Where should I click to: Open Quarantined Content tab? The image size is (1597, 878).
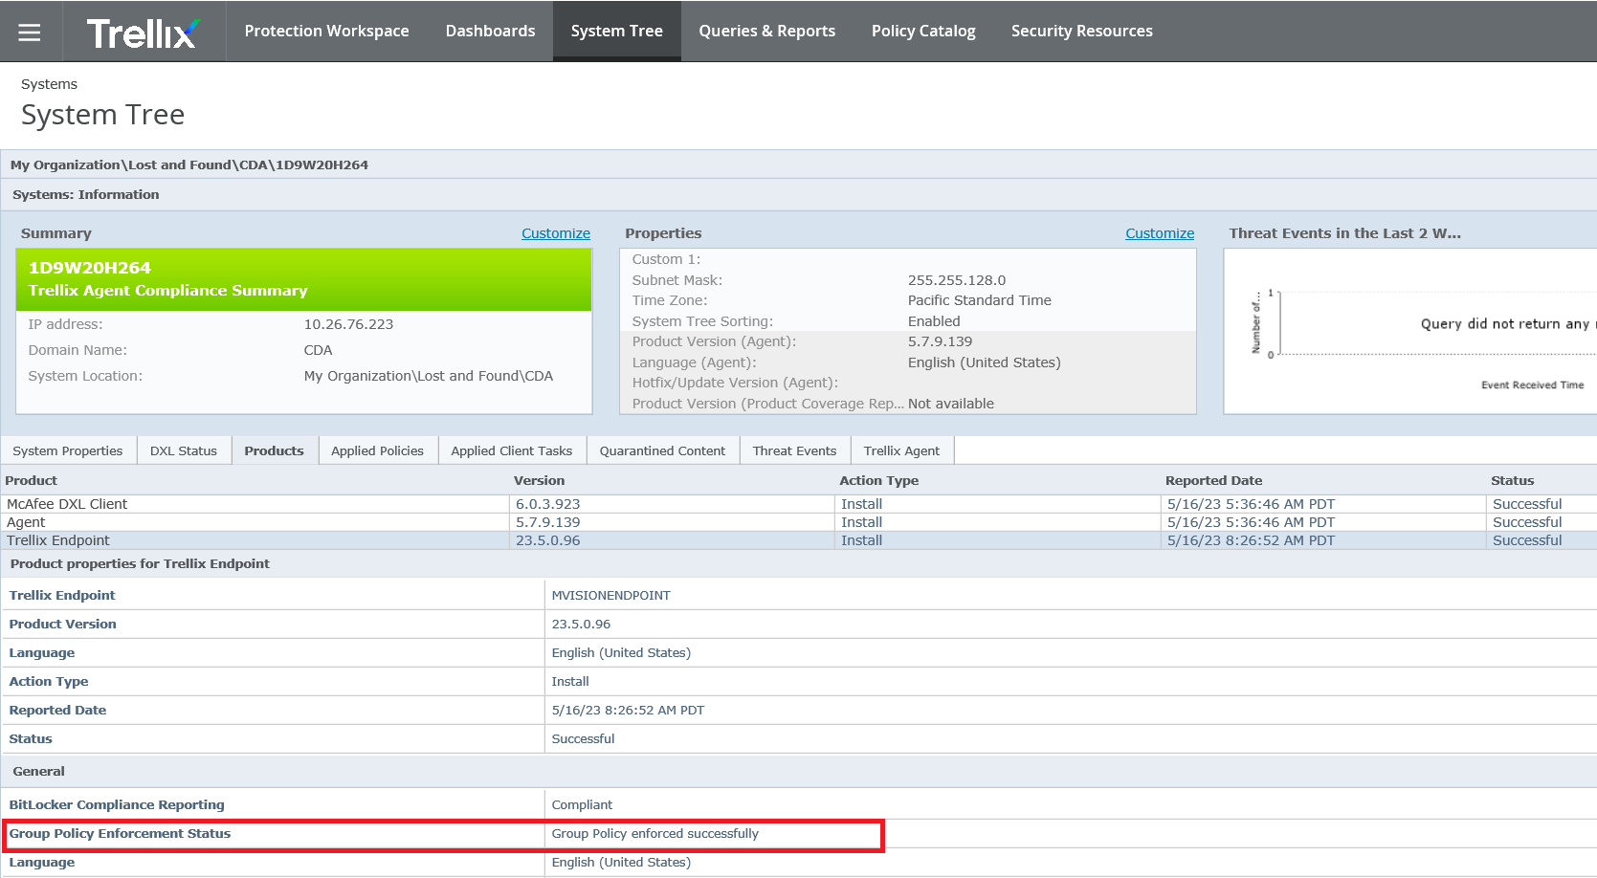[662, 450]
